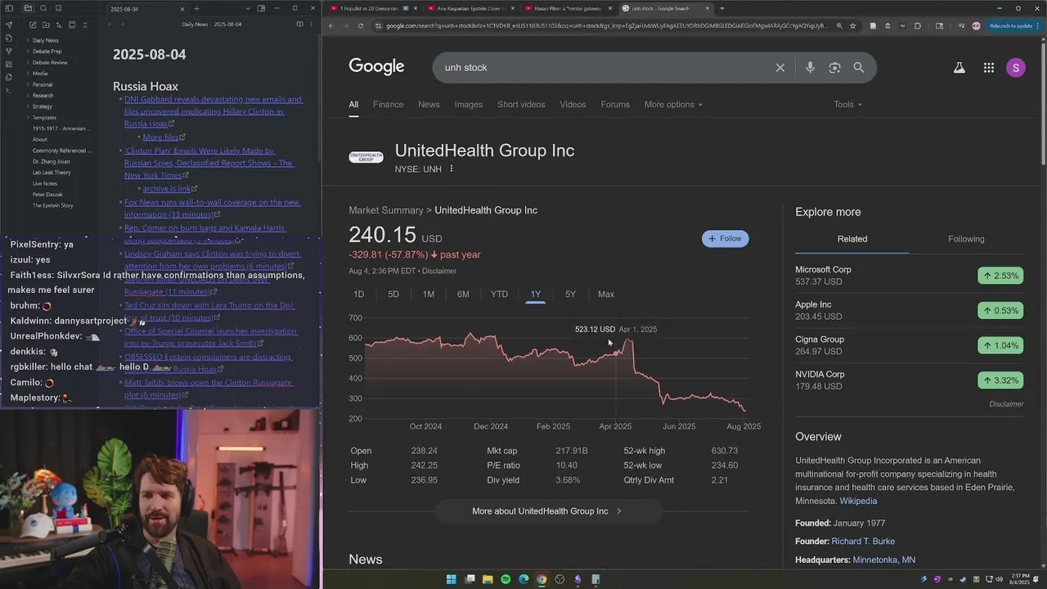Click stock chart point near Apr 2025
This screenshot has height=589, width=1047.
615,353
